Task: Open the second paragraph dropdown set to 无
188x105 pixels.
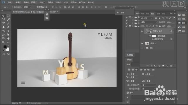Action: click(x=149, y=89)
